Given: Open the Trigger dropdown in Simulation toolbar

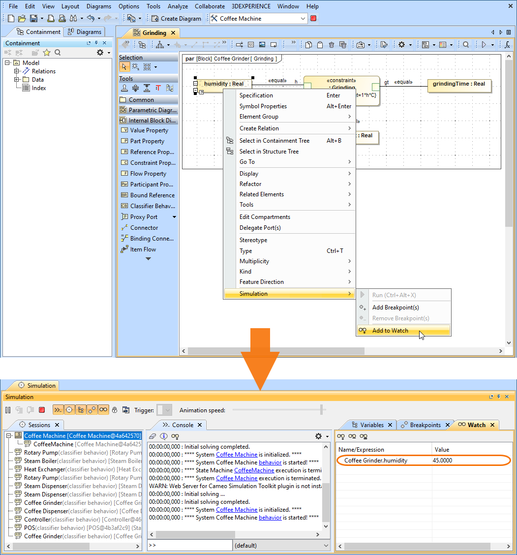Looking at the screenshot, I should (168, 410).
